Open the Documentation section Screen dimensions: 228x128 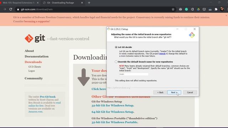(36, 56)
